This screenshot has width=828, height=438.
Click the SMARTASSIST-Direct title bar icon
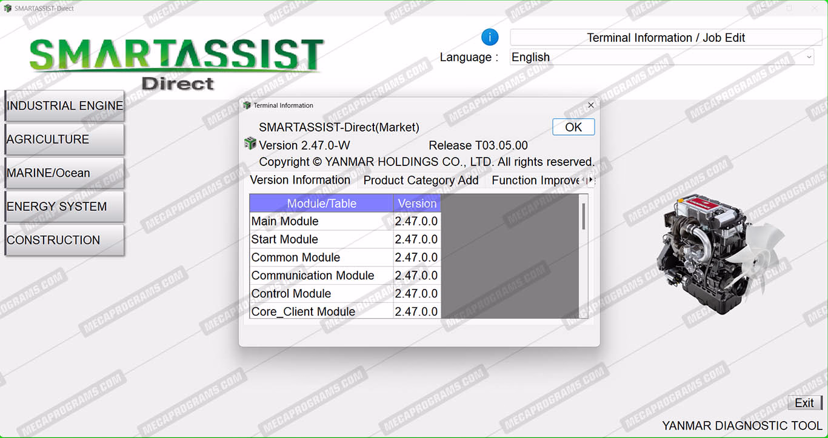coord(8,8)
